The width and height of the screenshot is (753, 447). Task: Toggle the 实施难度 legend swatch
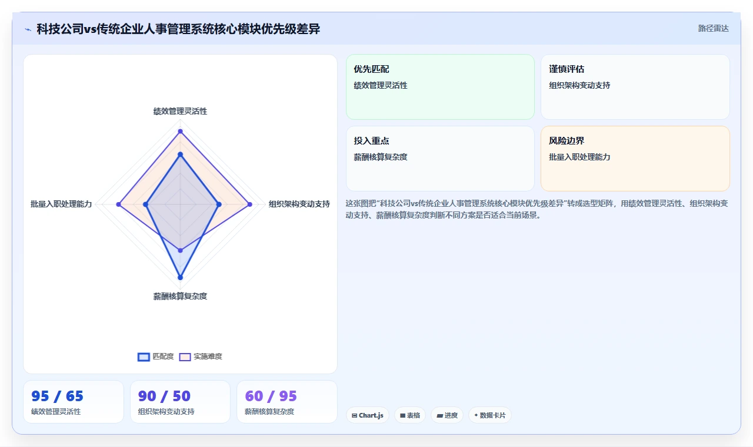coord(185,357)
